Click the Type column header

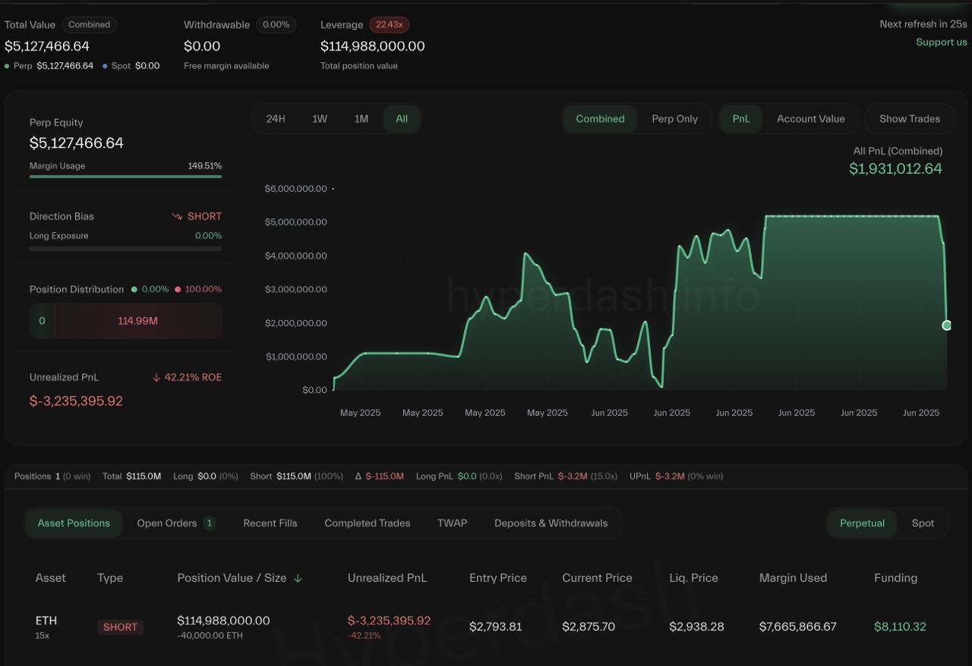coord(110,578)
